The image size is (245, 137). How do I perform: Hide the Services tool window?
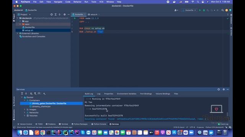click(228, 89)
